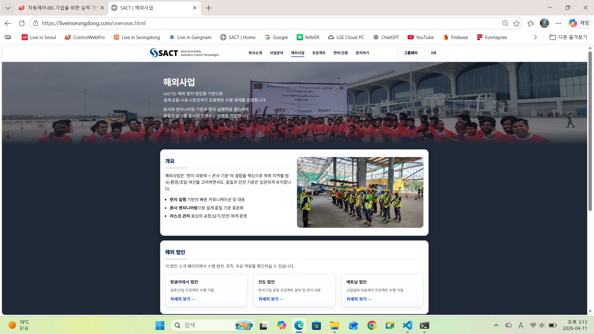The height and width of the screenshot is (334, 594).
Task: Refresh the current page
Action: tap(22, 23)
